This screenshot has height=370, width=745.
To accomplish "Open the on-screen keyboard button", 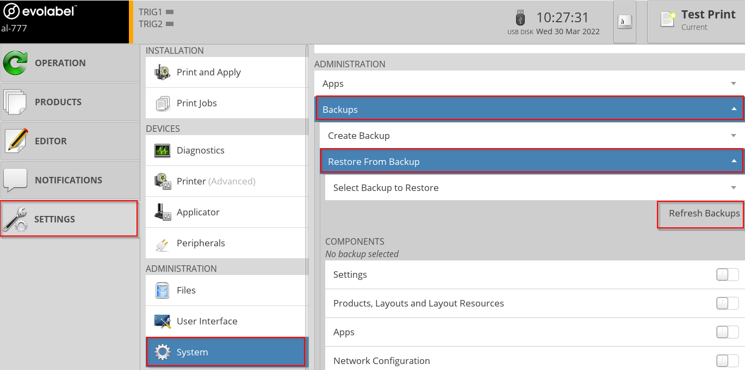I will coord(625,22).
